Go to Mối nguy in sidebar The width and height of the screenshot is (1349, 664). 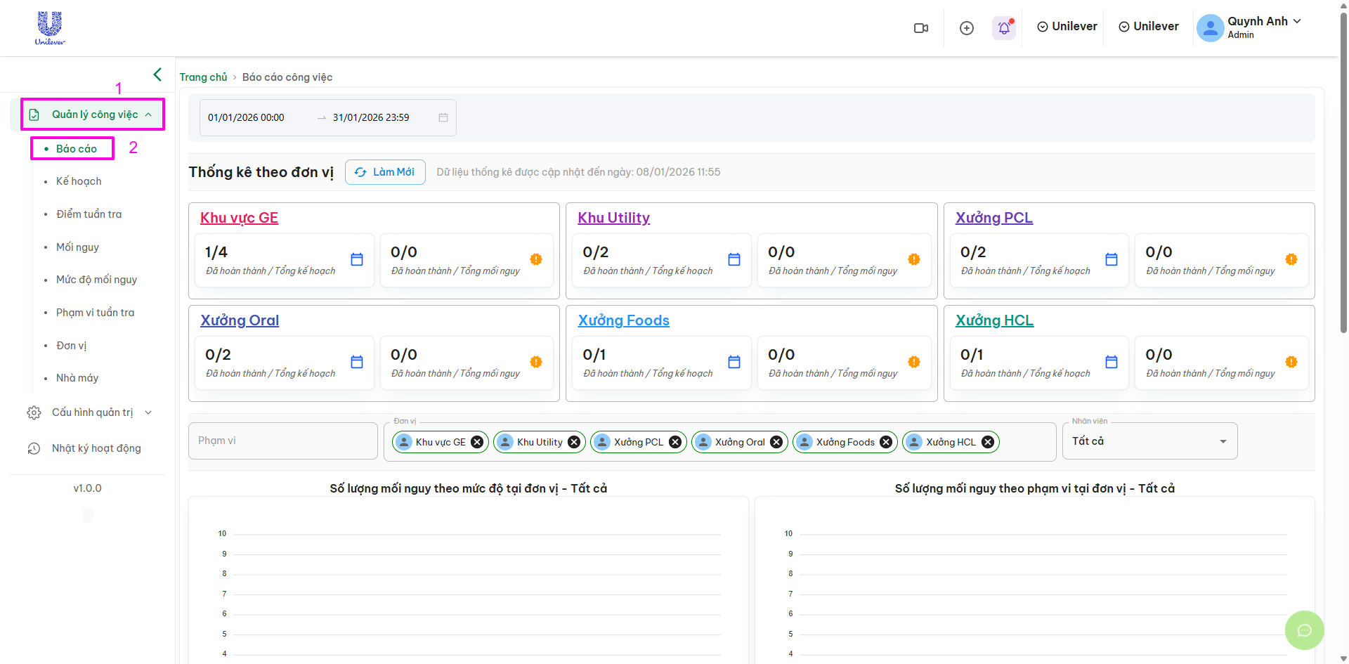click(77, 247)
